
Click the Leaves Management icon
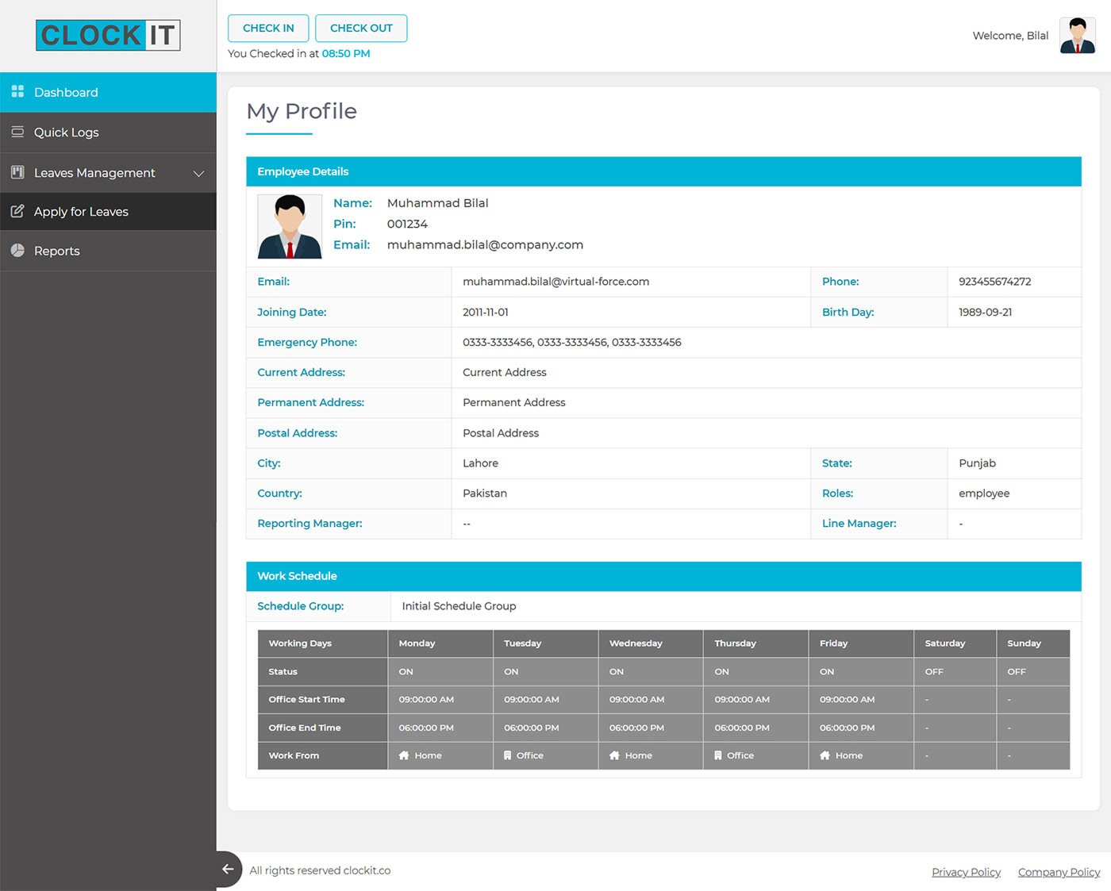coord(17,172)
